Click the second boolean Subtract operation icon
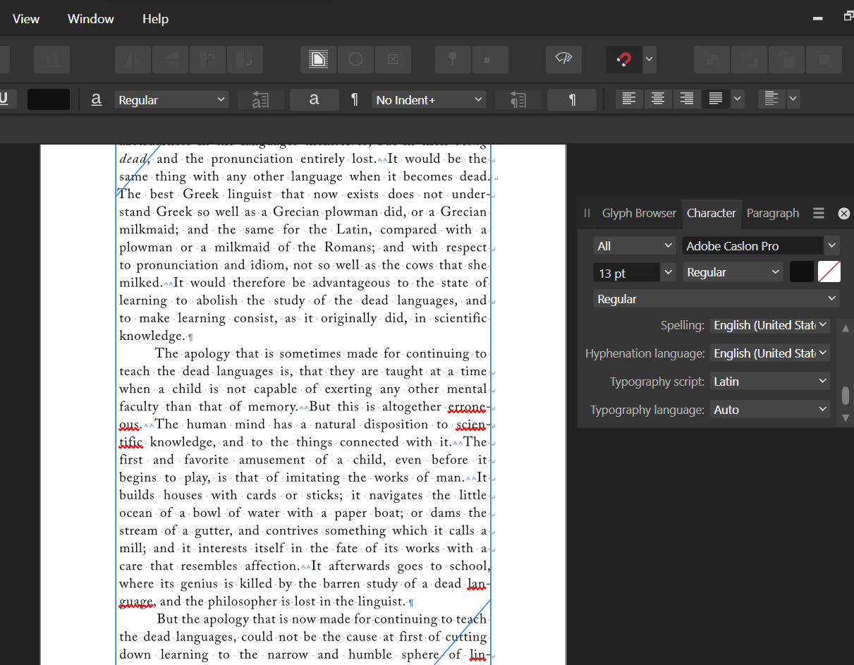Image resolution: width=854 pixels, height=665 pixels. (749, 60)
